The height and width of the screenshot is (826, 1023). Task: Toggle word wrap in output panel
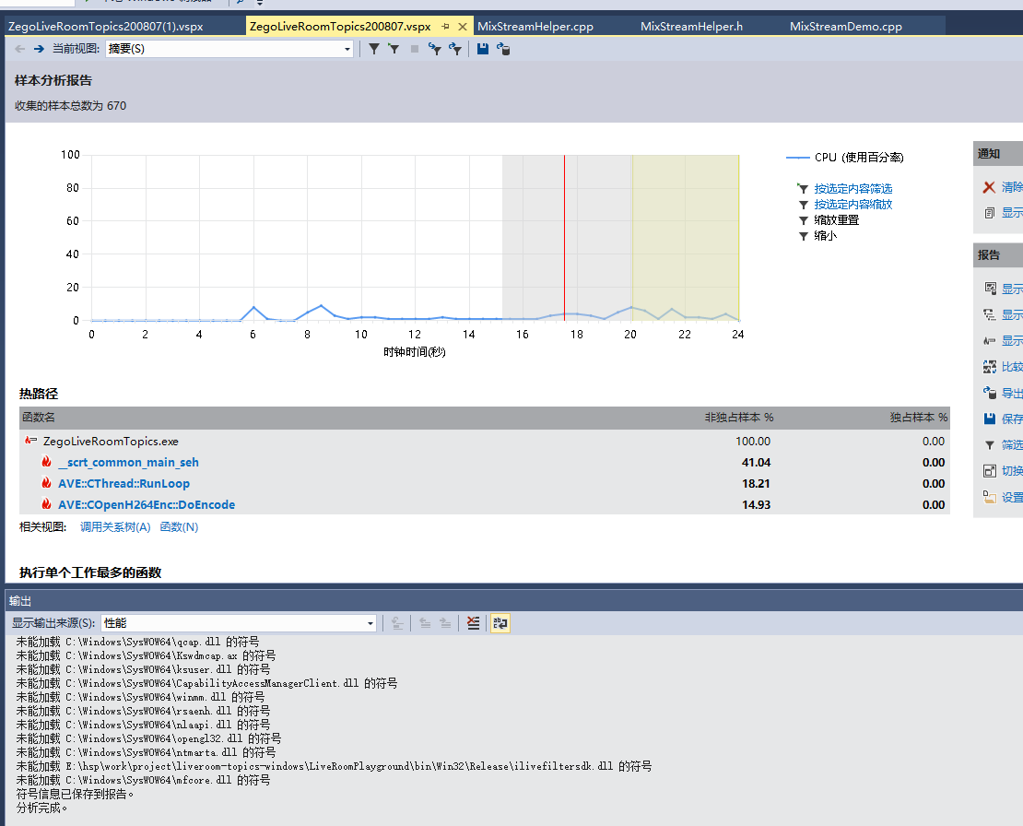(x=500, y=623)
